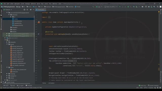Click the expand all icon in Project panel

27,10
